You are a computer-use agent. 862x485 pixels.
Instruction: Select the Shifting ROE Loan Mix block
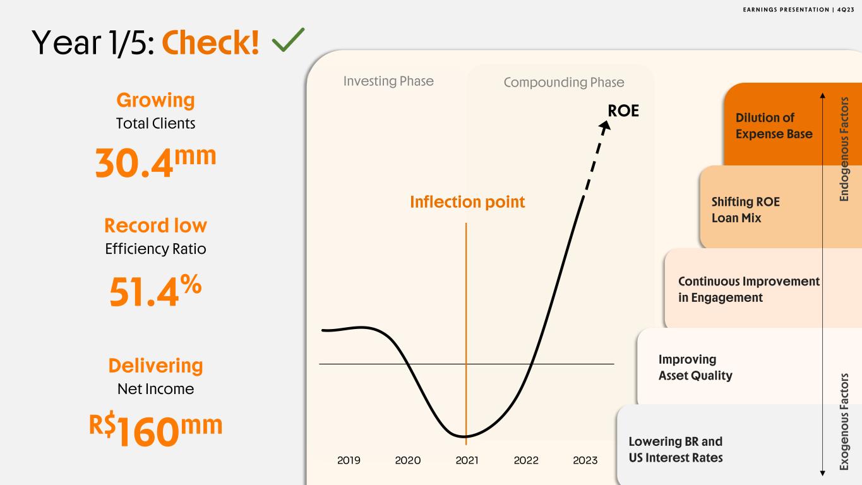click(x=745, y=210)
